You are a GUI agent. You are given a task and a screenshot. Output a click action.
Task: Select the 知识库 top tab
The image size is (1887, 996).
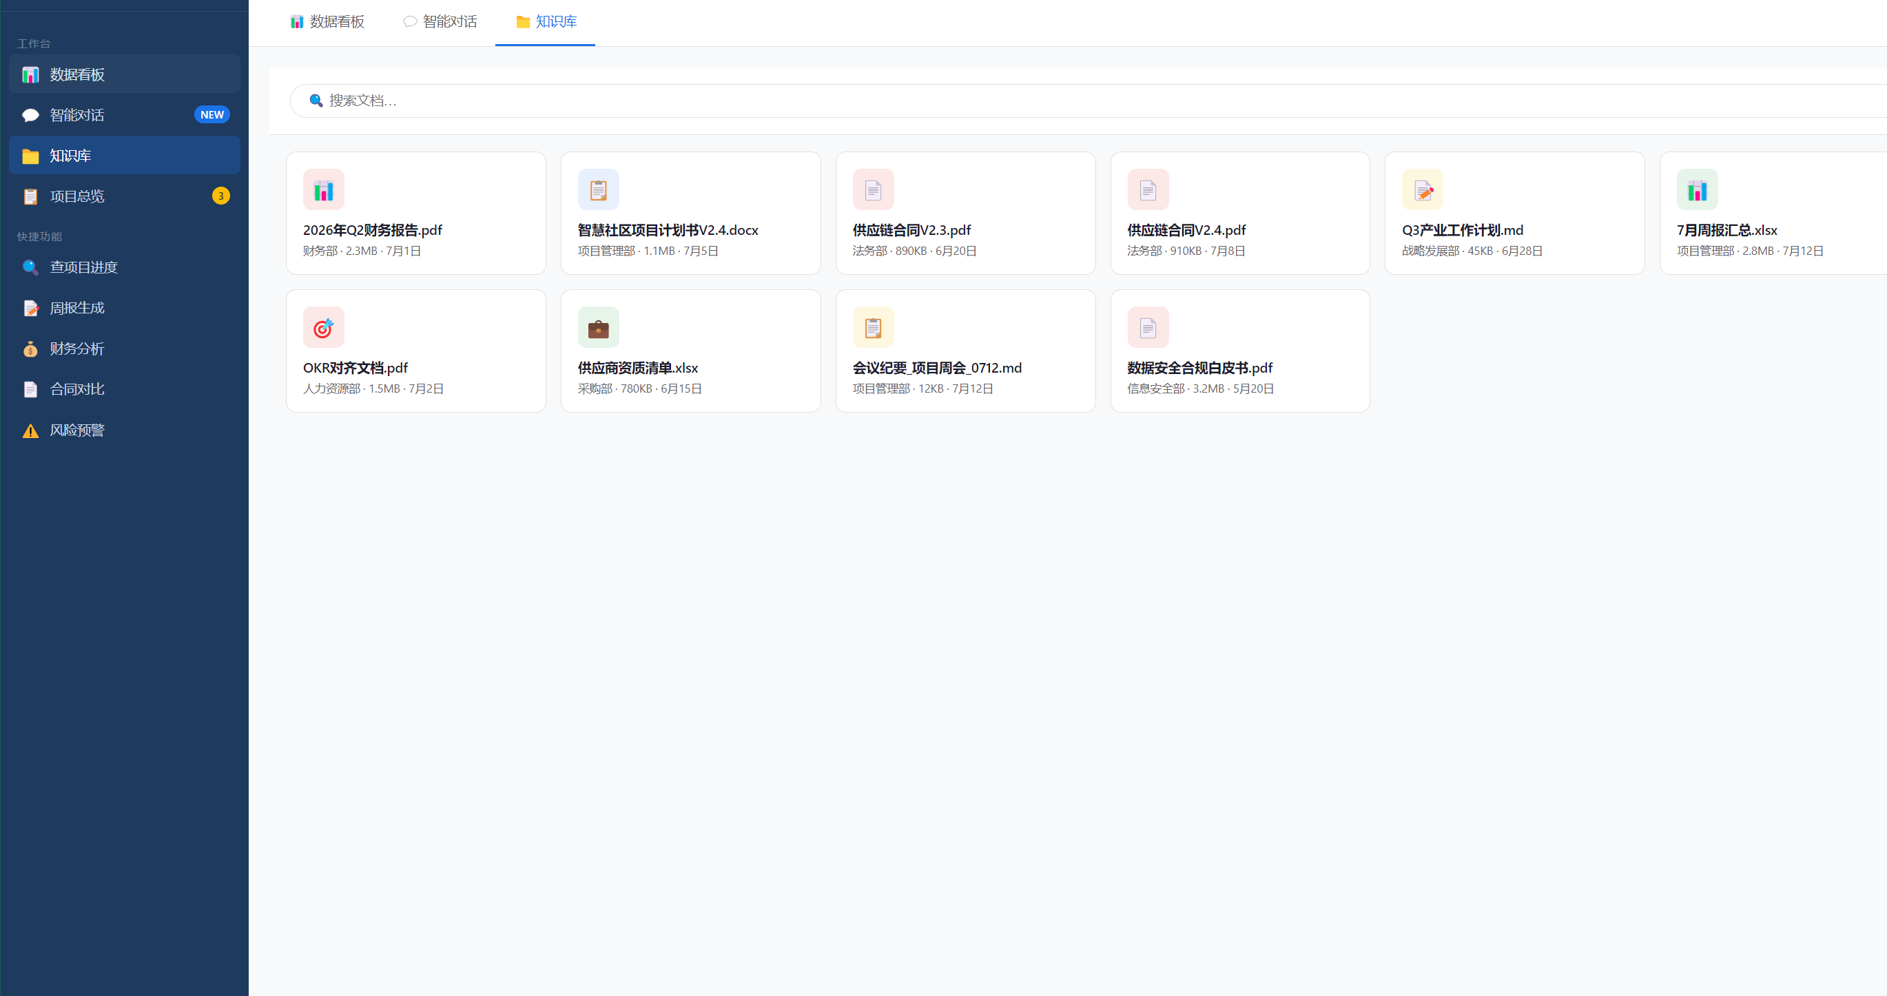coord(546,23)
